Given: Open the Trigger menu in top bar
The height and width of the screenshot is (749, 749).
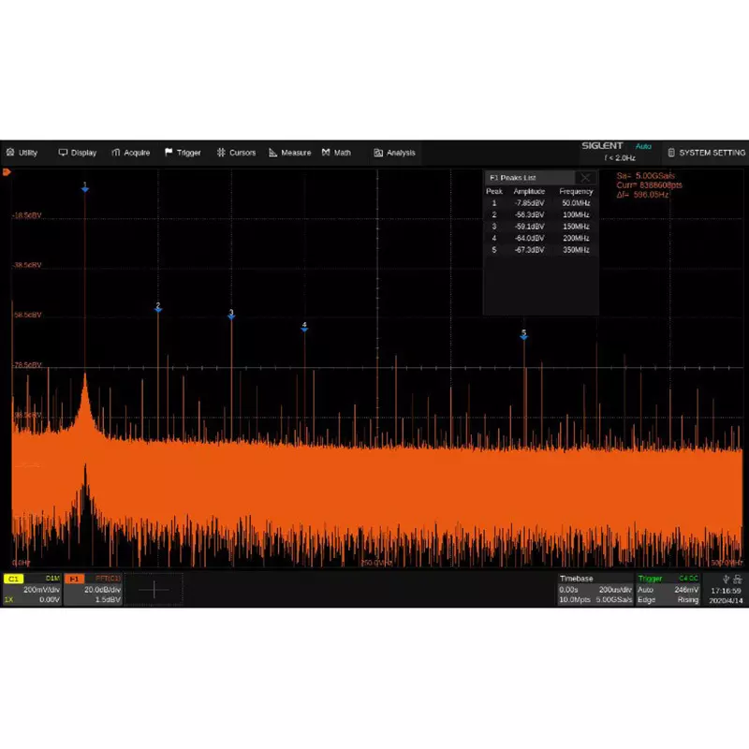Looking at the screenshot, I should click(183, 153).
